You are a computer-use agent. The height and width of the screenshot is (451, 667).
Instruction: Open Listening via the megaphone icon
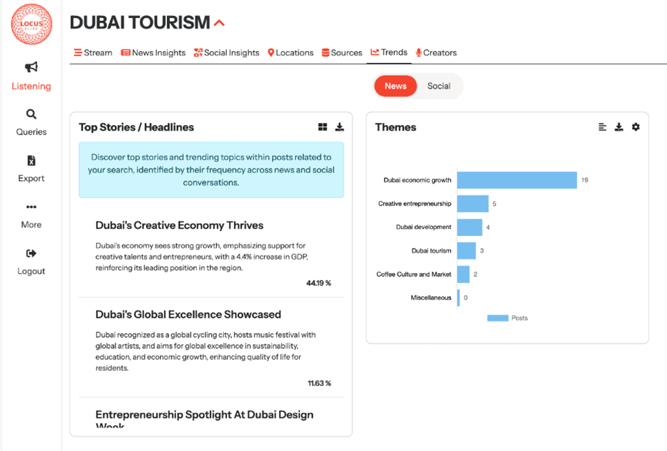coord(31,68)
